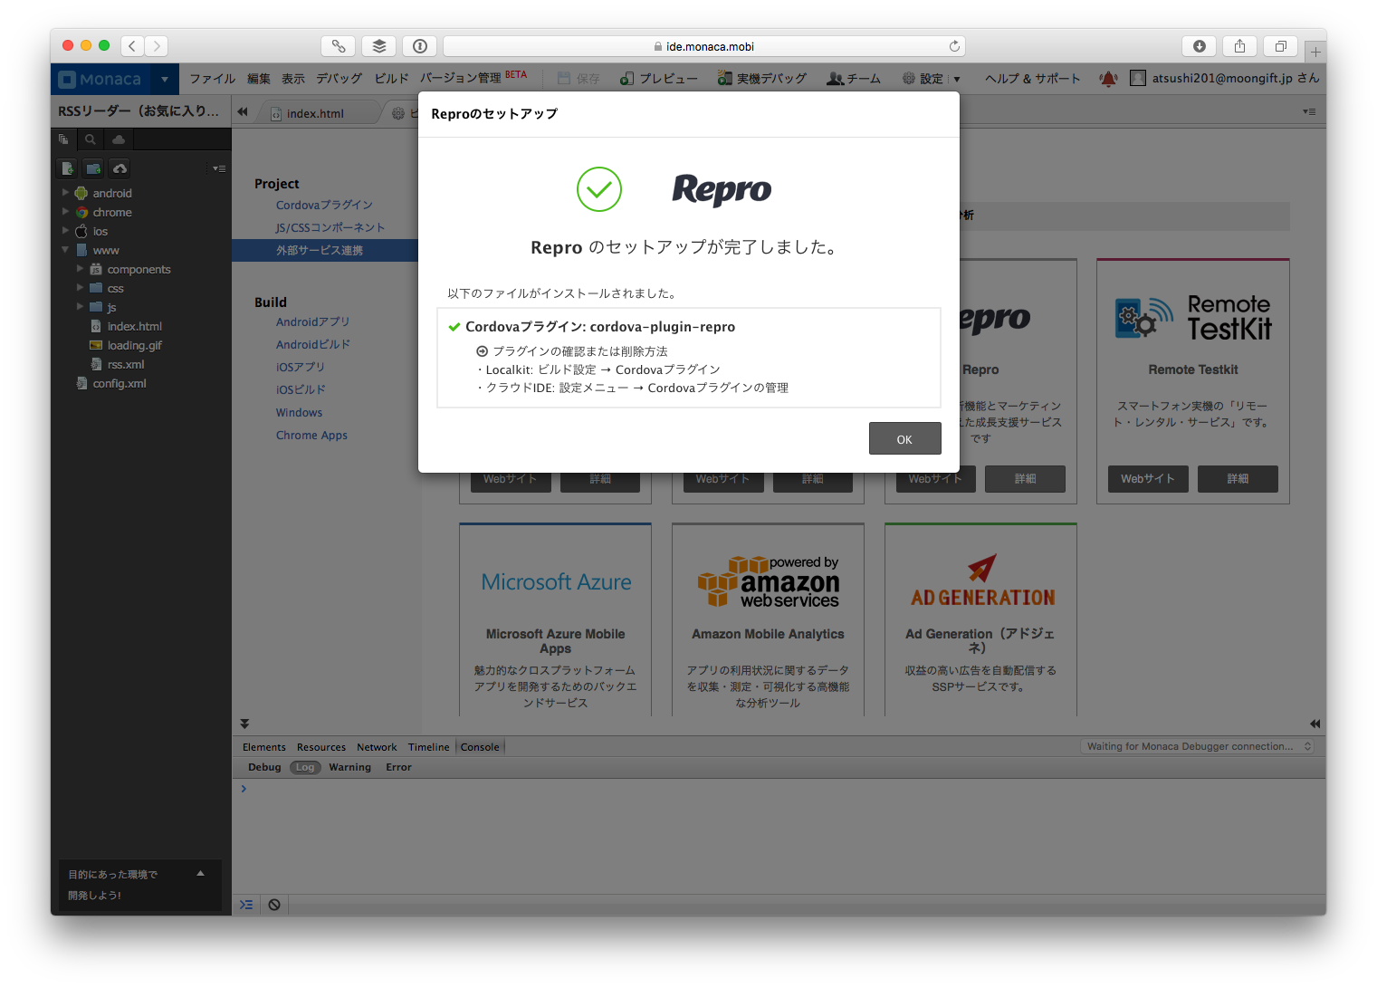Toggle the Warning filter in console
This screenshot has height=988, width=1377.
pyautogui.click(x=349, y=767)
